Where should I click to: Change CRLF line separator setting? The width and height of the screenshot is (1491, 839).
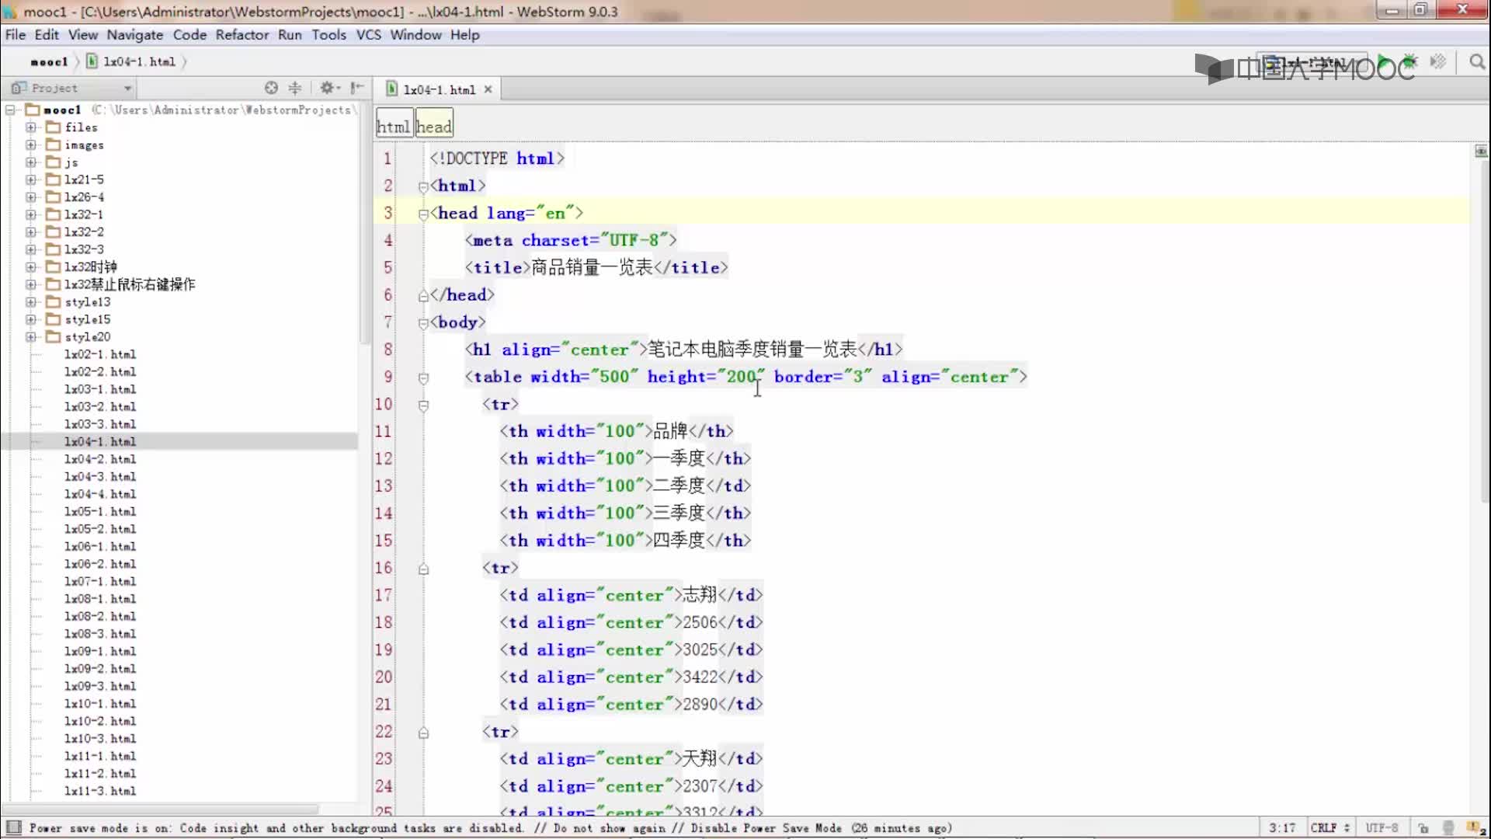1329,828
